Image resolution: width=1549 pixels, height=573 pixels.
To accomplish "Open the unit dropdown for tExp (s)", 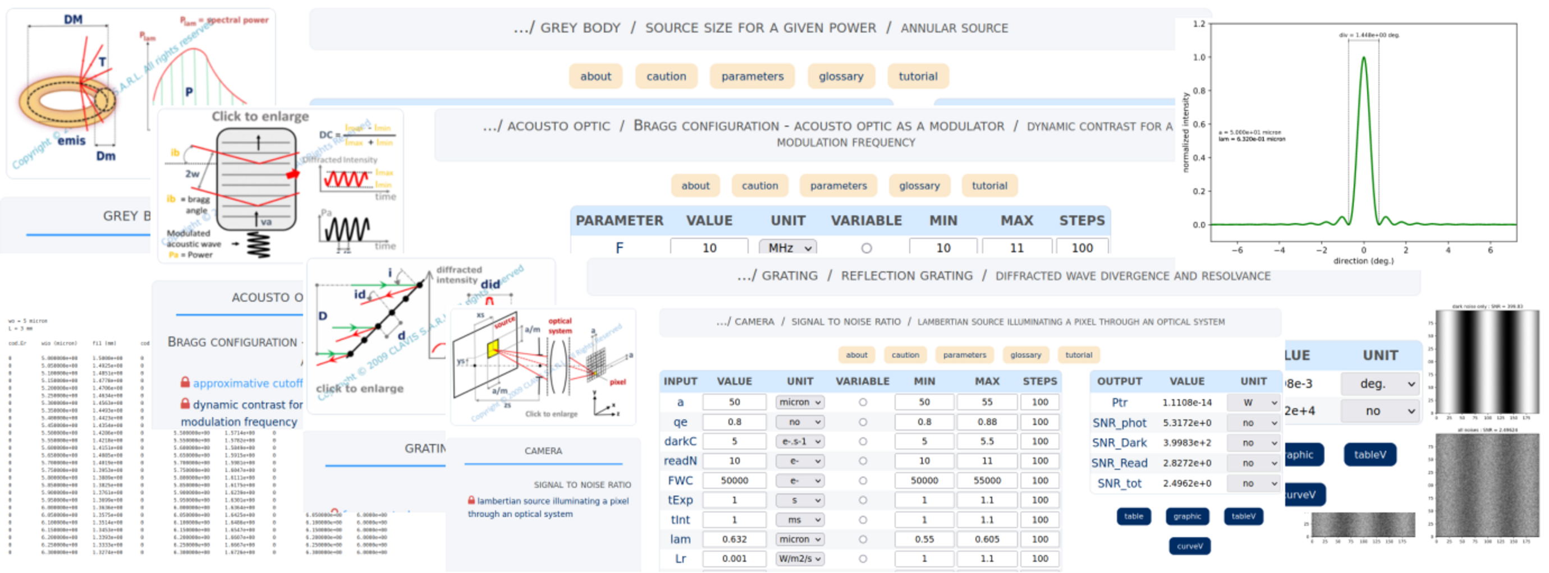I will tap(800, 500).
